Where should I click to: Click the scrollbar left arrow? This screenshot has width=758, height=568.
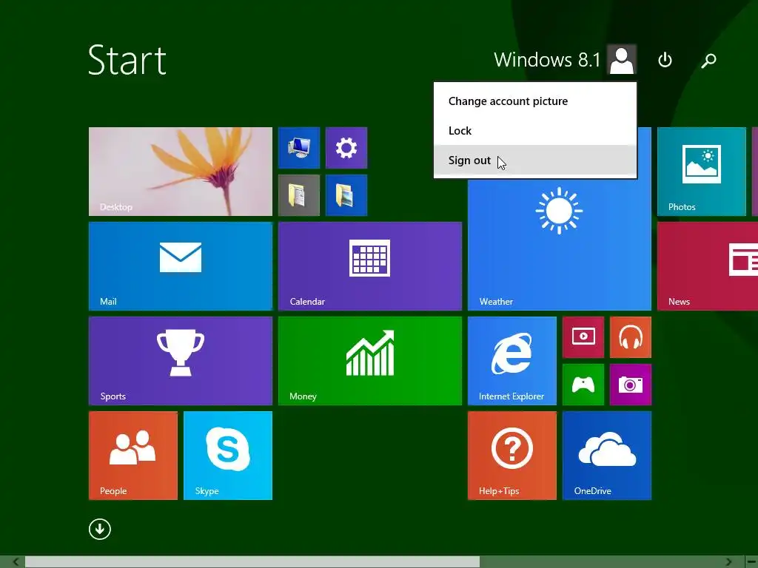(x=16, y=562)
